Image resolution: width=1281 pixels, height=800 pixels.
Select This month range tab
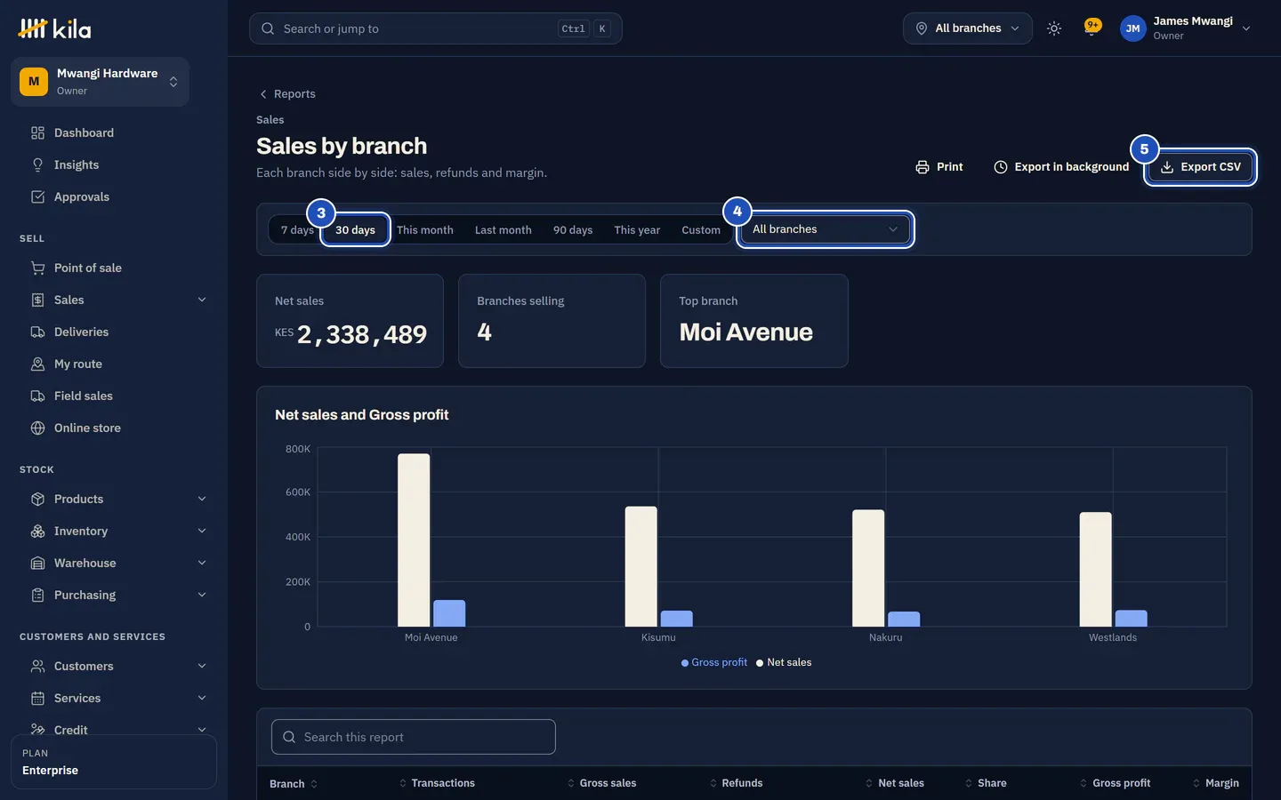pyautogui.click(x=425, y=229)
